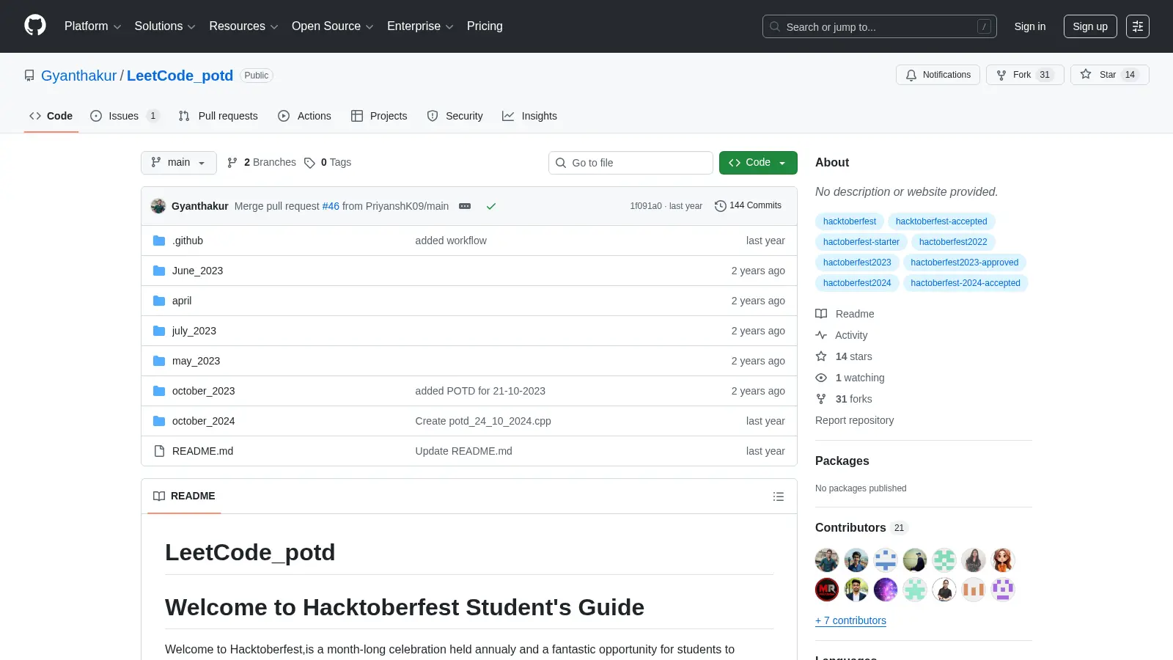
Task: Click the fork icon next to Fork
Action: click(x=1001, y=75)
